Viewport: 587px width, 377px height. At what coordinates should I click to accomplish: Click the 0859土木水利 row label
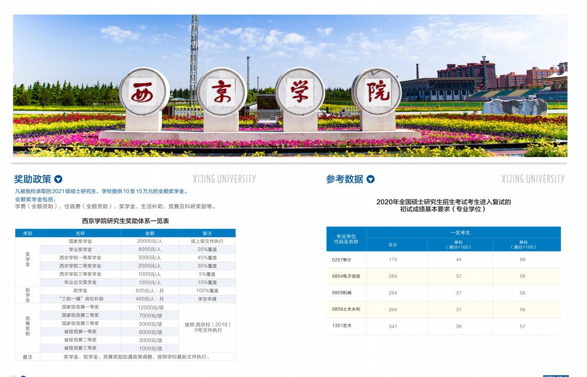[346, 309]
